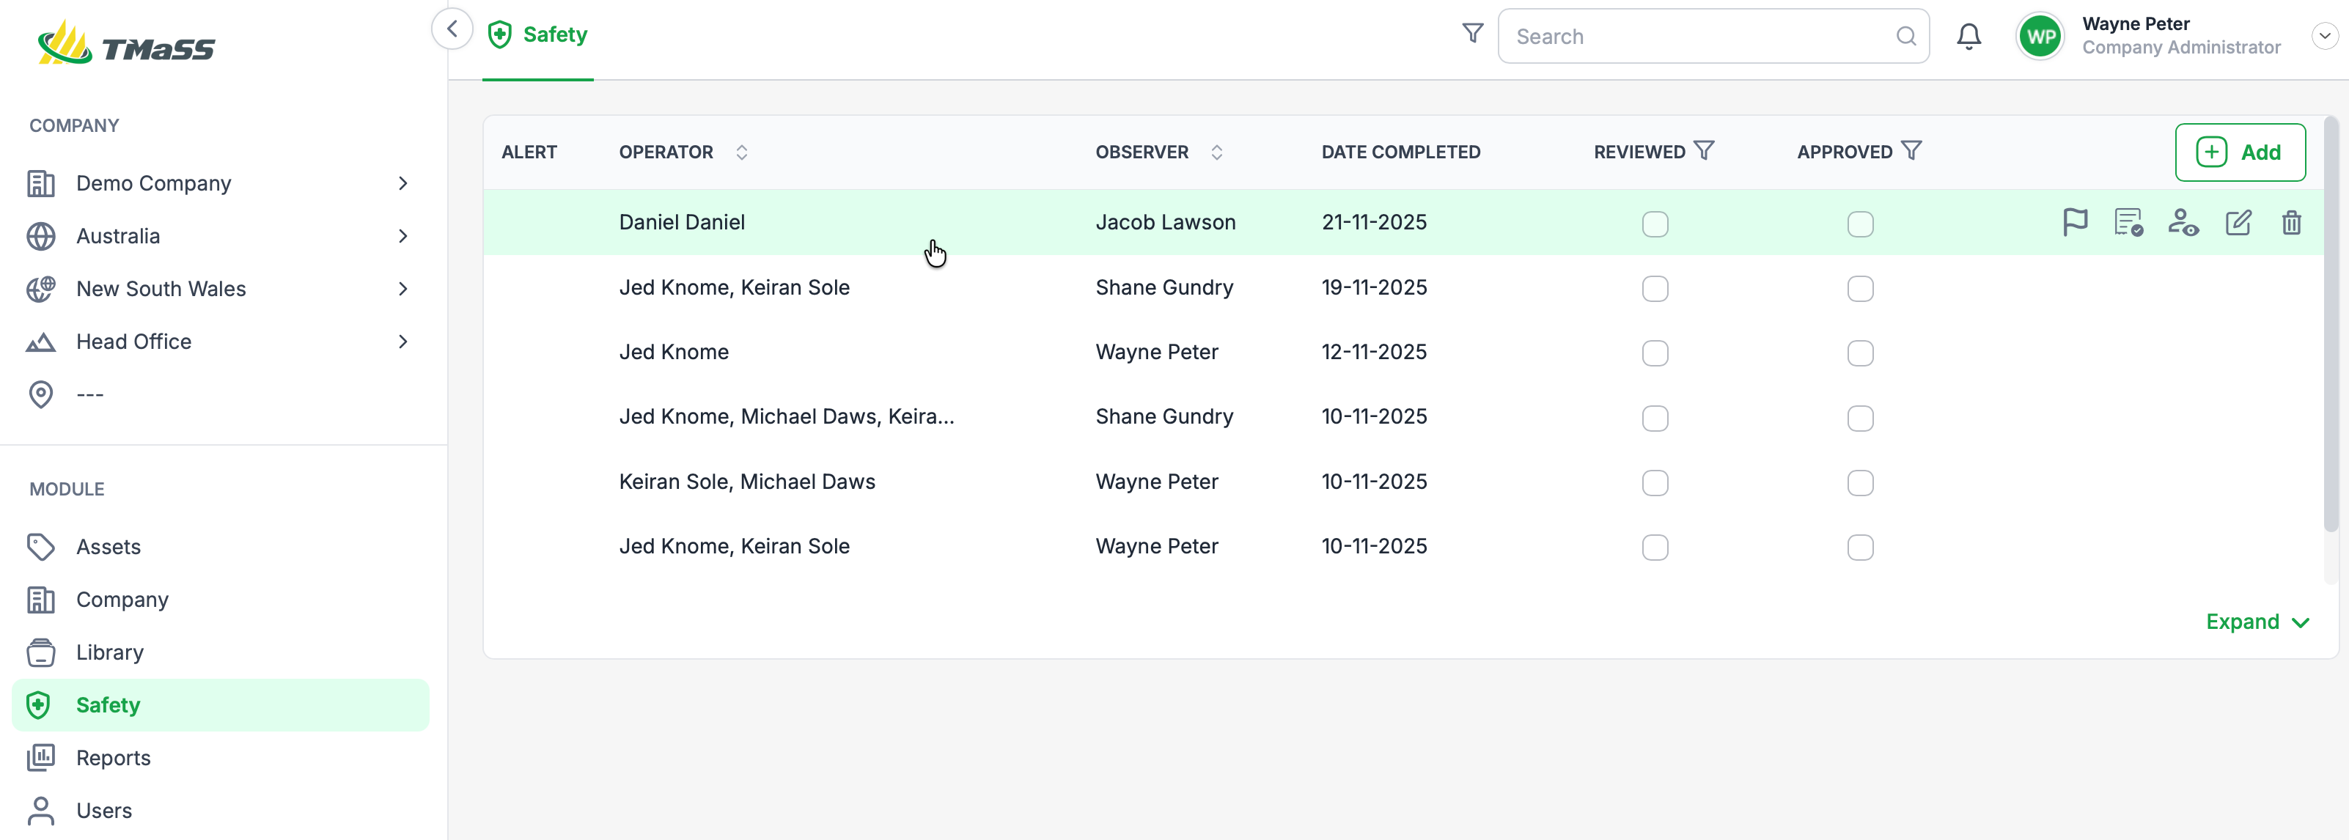Click into the Search field
Screen dimensions: 2349x840
tap(1696, 37)
